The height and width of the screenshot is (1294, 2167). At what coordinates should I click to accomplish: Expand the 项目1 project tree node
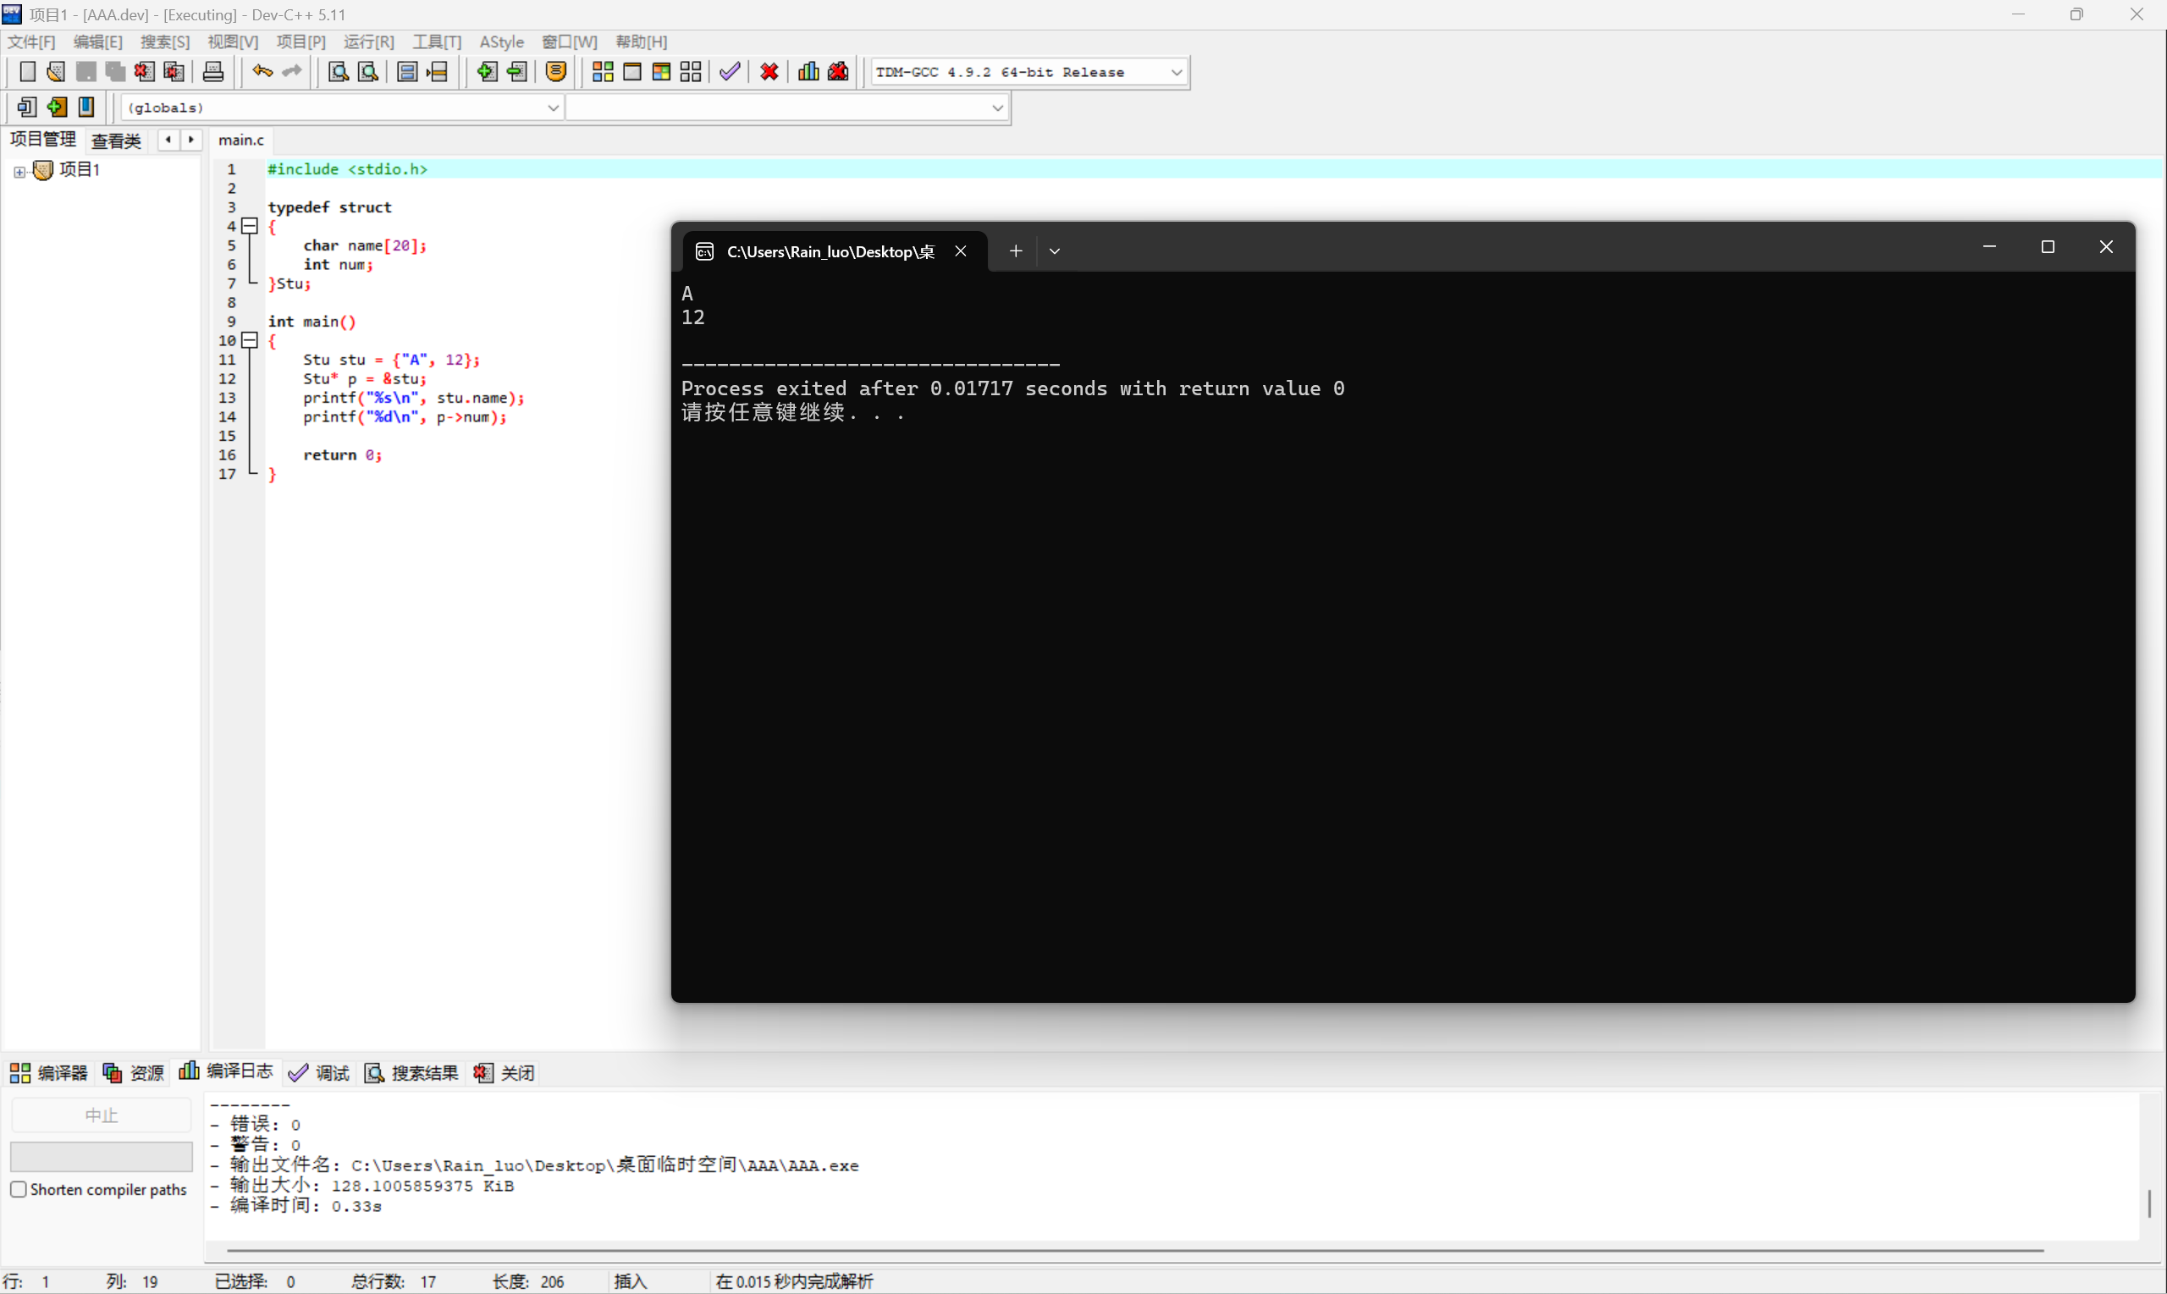pyautogui.click(x=19, y=172)
